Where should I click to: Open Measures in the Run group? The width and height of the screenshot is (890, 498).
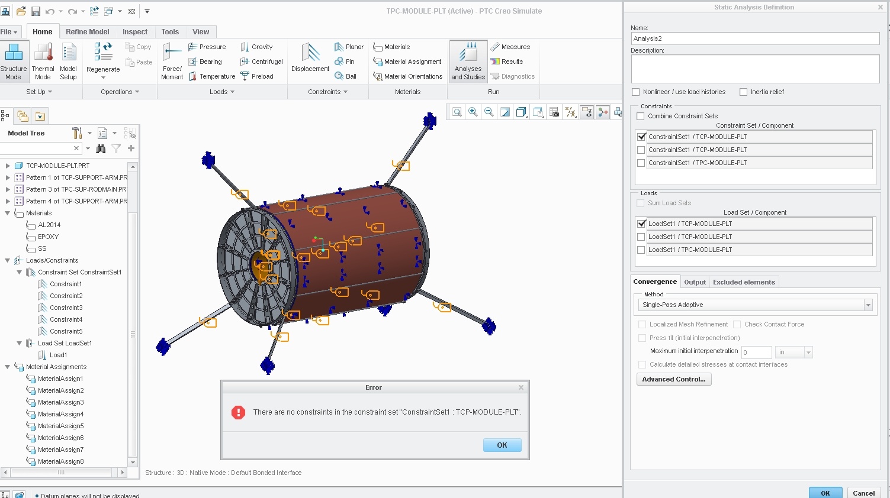510,47
